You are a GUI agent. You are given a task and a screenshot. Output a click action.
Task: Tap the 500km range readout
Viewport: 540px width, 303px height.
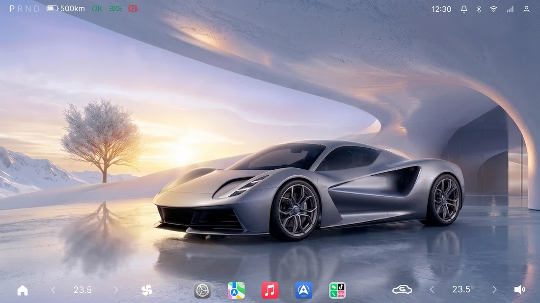click(x=72, y=9)
